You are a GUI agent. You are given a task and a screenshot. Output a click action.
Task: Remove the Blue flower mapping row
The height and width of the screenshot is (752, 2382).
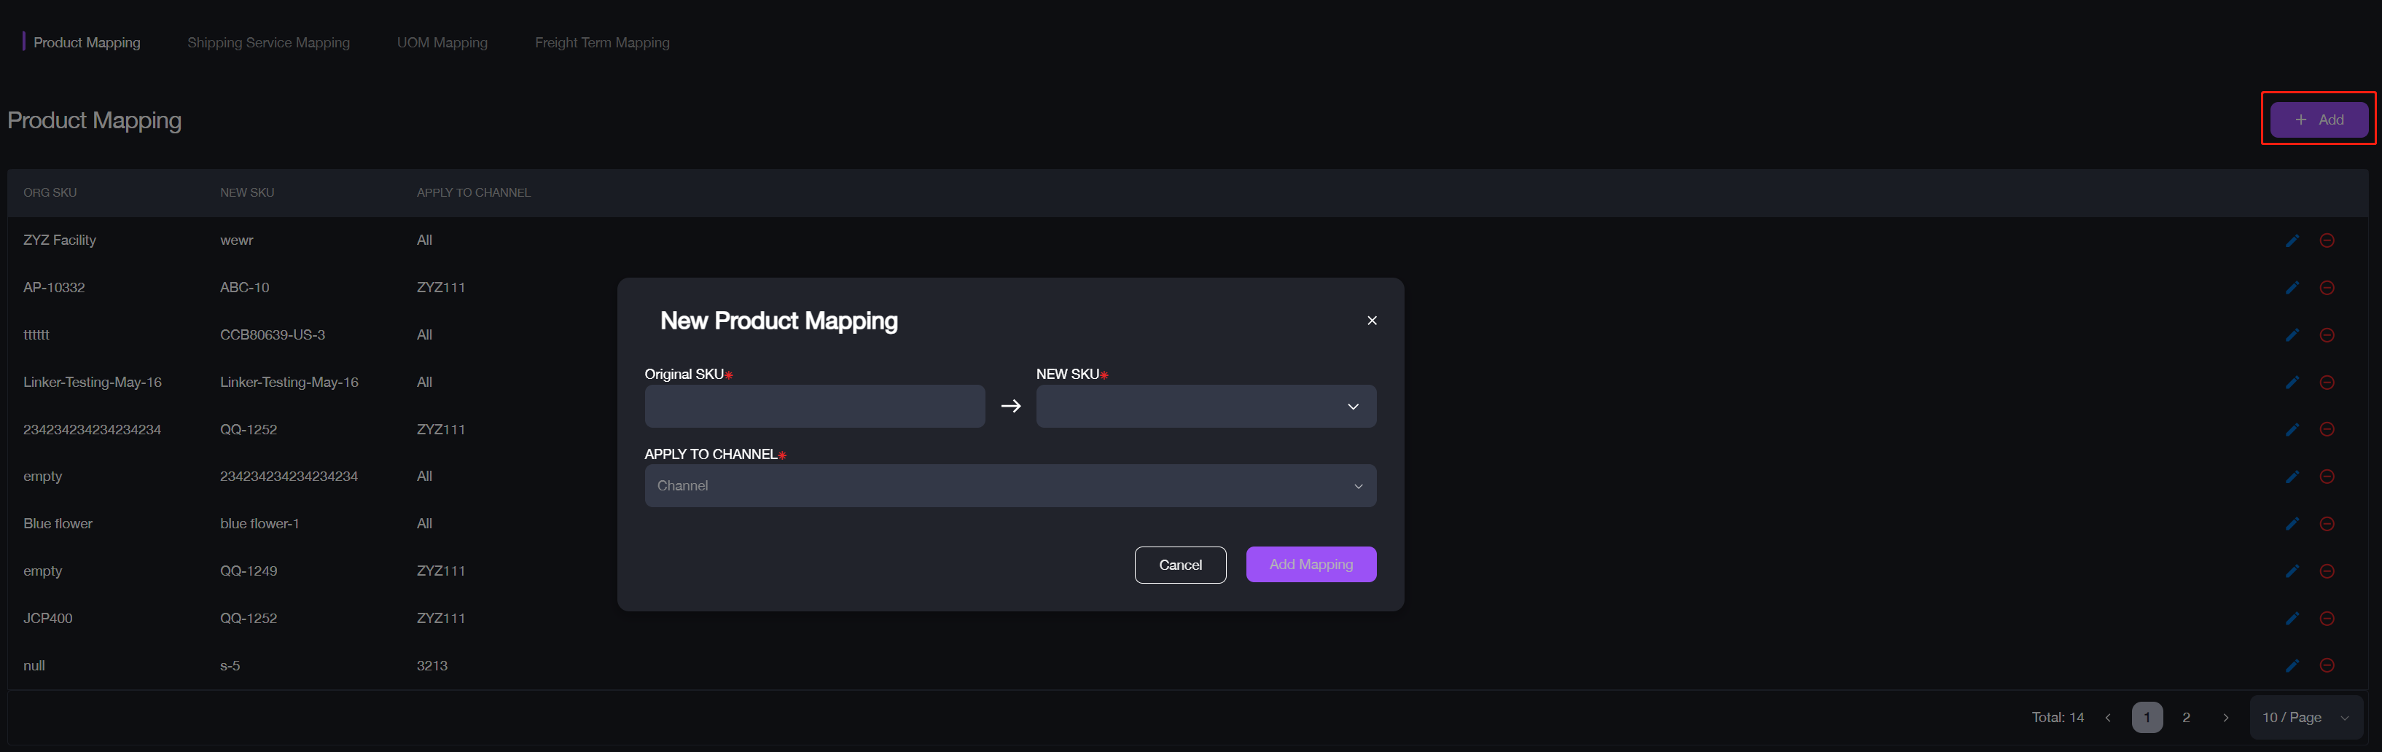(2327, 523)
